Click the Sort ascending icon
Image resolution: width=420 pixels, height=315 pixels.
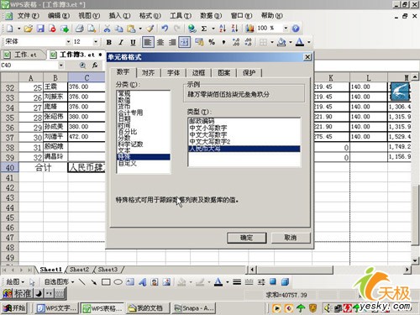pyautogui.click(x=223, y=29)
